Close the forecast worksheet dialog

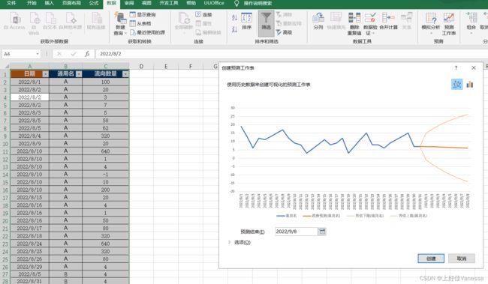pyautogui.click(x=474, y=67)
